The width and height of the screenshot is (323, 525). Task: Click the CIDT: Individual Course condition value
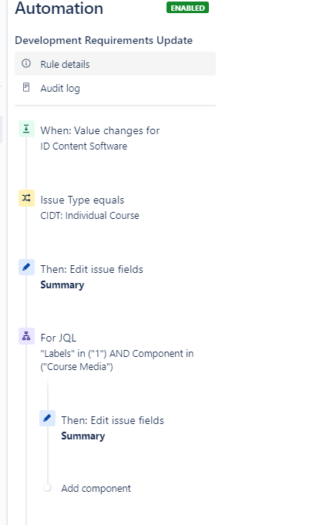pyautogui.click(x=89, y=215)
